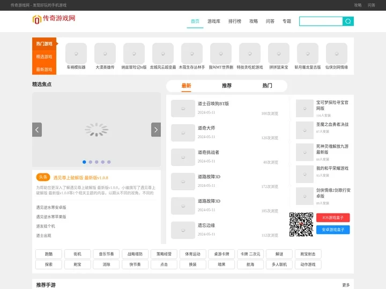Select the 消除 category tag
Screen dimensions: 386x289
click(x=106, y=264)
